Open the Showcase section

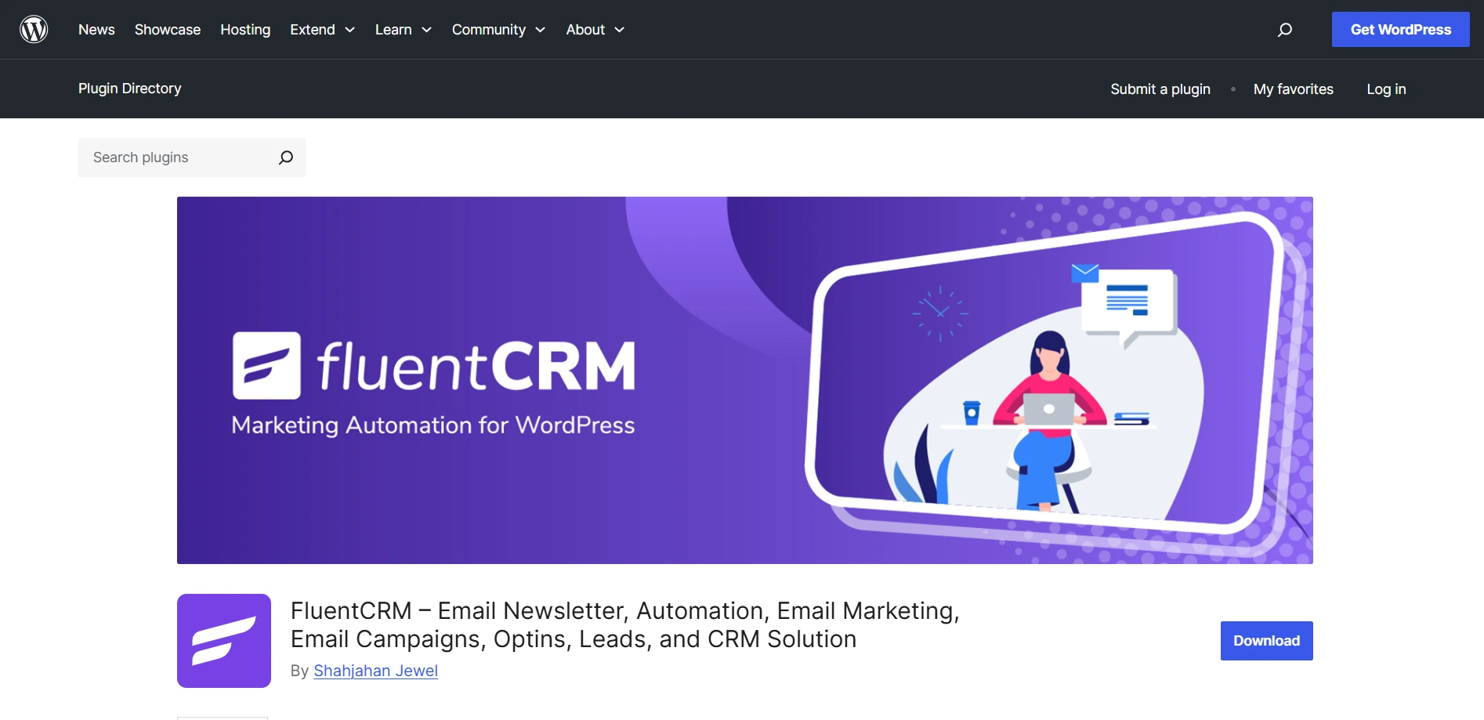pos(167,29)
